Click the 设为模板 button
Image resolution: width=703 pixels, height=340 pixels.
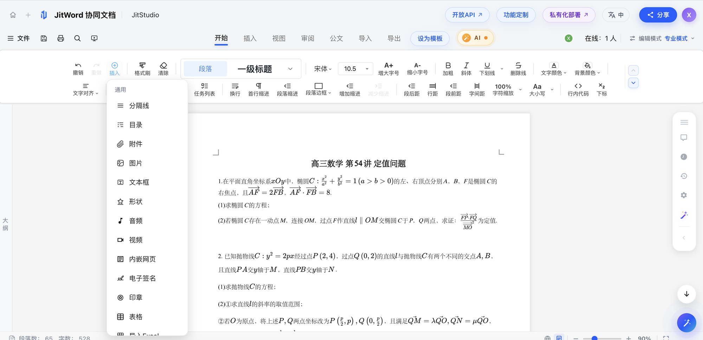coord(430,38)
